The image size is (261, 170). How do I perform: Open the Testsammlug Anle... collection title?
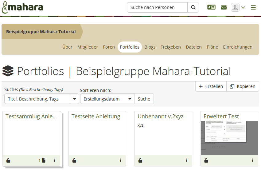pyautogui.click(x=31, y=116)
